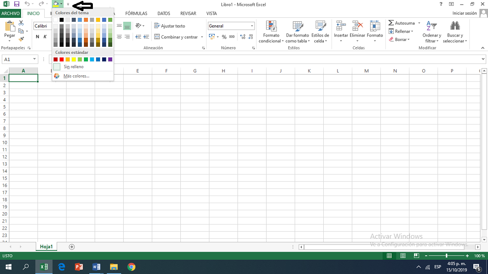Click the Pegar clipboard icon
The image size is (488, 274).
10,26
